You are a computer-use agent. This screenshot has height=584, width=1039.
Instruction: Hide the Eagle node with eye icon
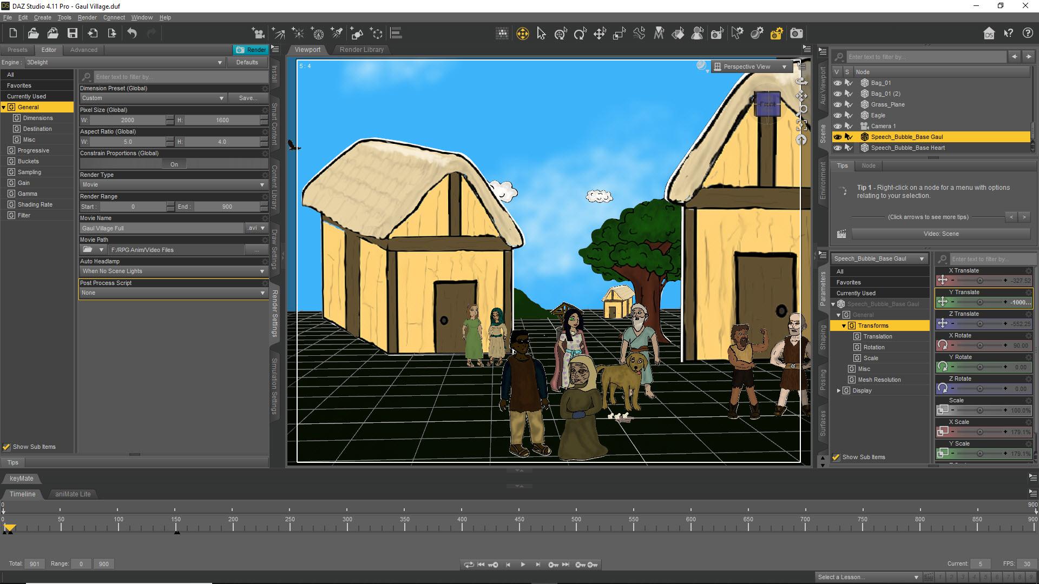pos(838,115)
